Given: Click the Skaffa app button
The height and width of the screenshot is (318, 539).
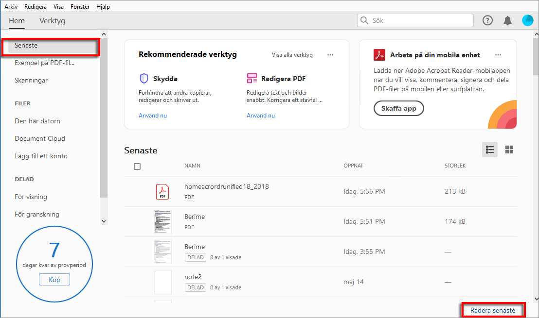Looking at the screenshot, I should (x=398, y=108).
